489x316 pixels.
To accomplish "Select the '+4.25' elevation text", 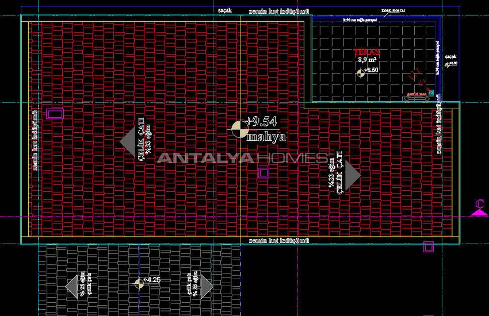I will pyautogui.click(x=152, y=280).
